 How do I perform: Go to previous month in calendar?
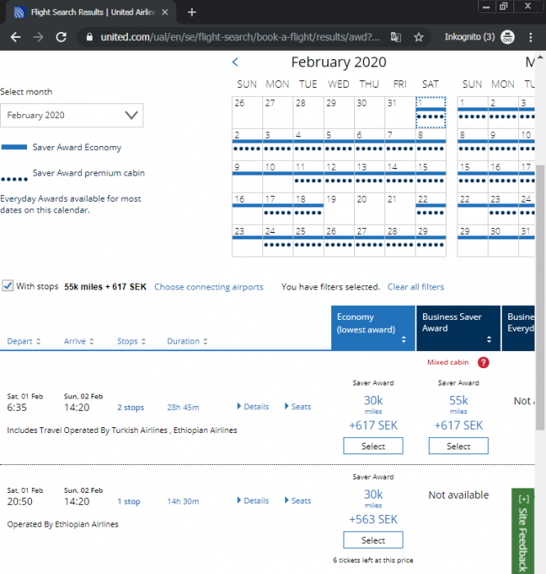[235, 62]
